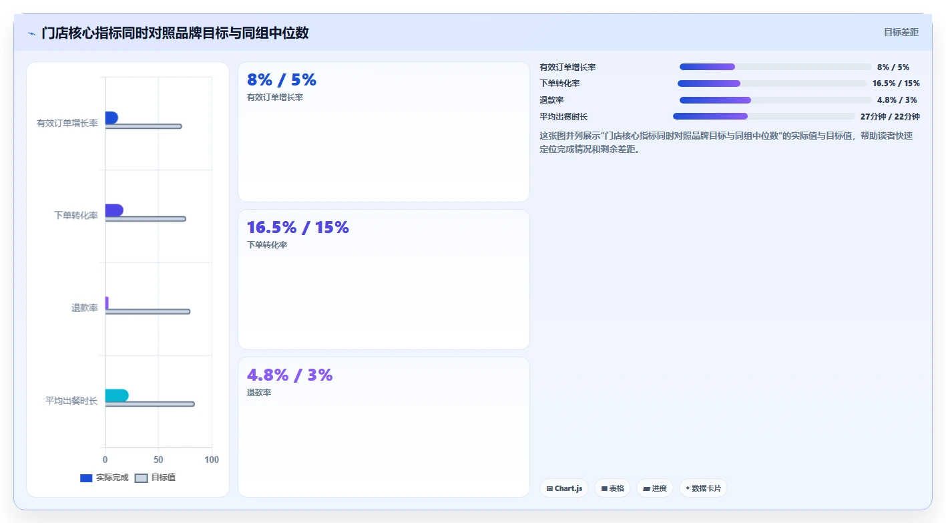Click the 有效订单增长率 caption under 8% / 5%
The image size is (946, 523).
coord(275,98)
